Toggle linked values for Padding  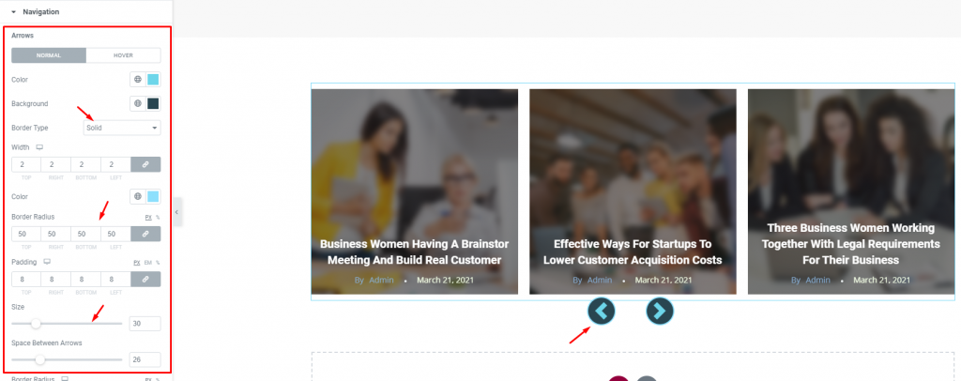145,280
